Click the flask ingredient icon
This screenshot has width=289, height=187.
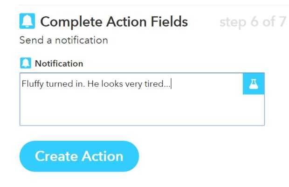coord(254,84)
